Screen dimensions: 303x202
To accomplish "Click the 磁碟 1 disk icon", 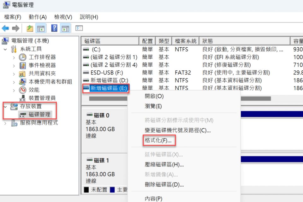I will point(89,160).
